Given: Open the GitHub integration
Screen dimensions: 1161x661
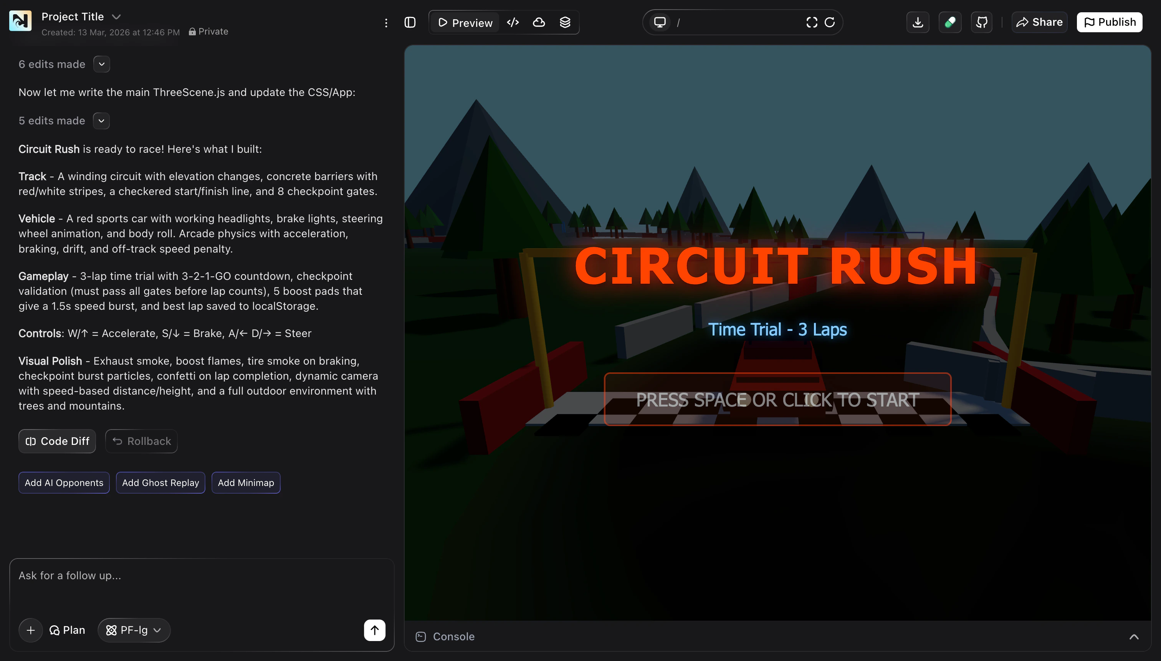Looking at the screenshot, I should coord(981,22).
